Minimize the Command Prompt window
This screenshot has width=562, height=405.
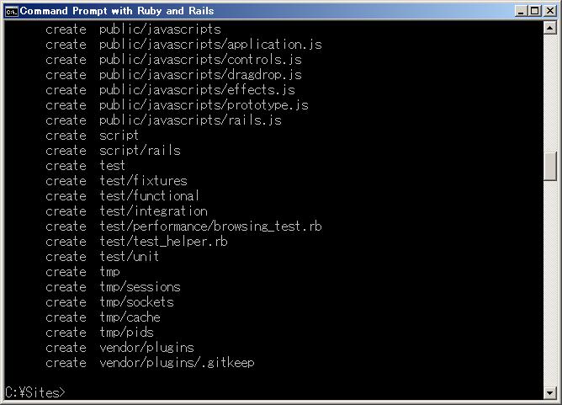521,11
